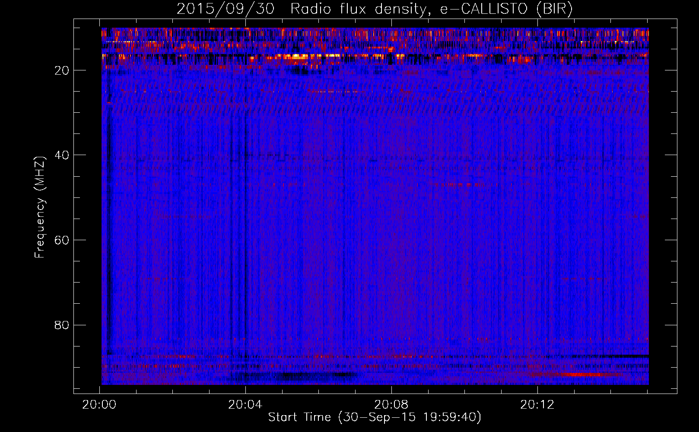Click the dark vertical line at 20:04

click(245, 216)
